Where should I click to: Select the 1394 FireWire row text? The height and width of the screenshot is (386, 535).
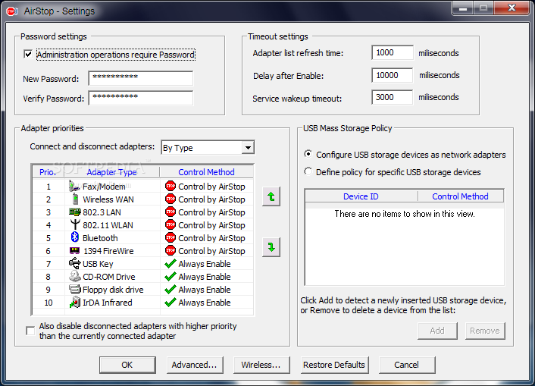tap(108, 251)
